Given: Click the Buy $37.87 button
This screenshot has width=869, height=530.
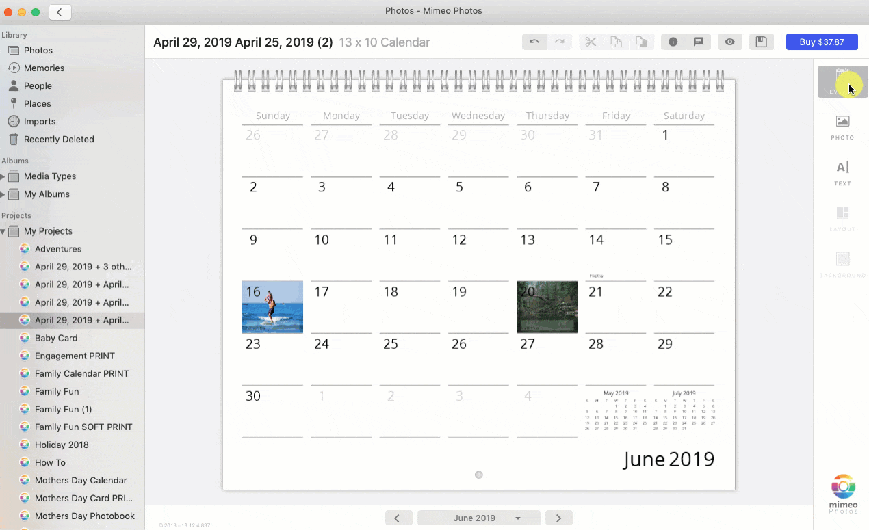Looking at the screenshot, I should click(x=822, y=42).
